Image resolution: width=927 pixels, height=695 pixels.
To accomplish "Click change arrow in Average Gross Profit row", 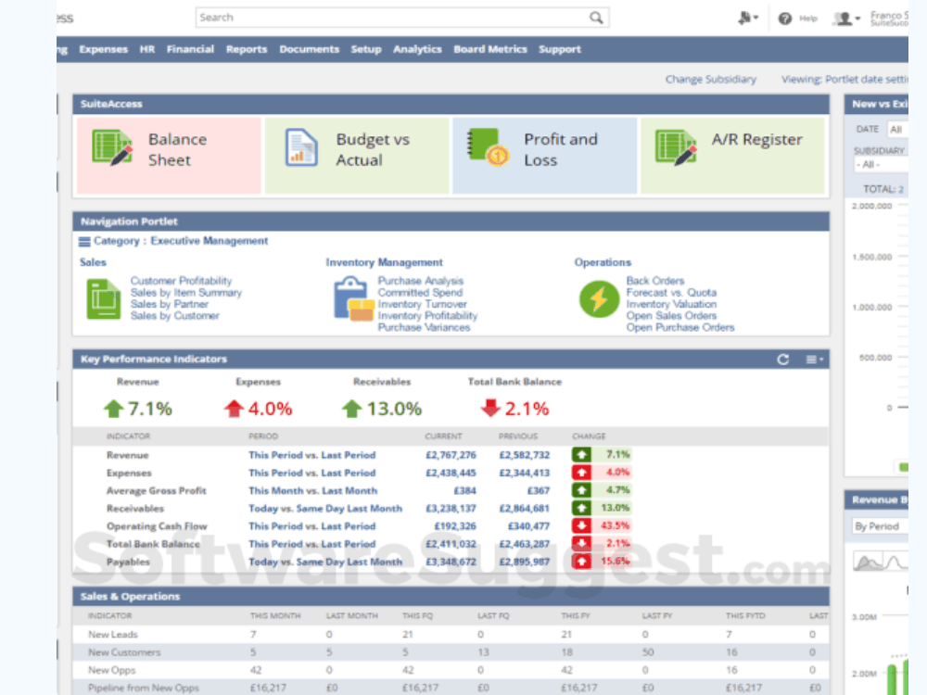I will (581, 490).
